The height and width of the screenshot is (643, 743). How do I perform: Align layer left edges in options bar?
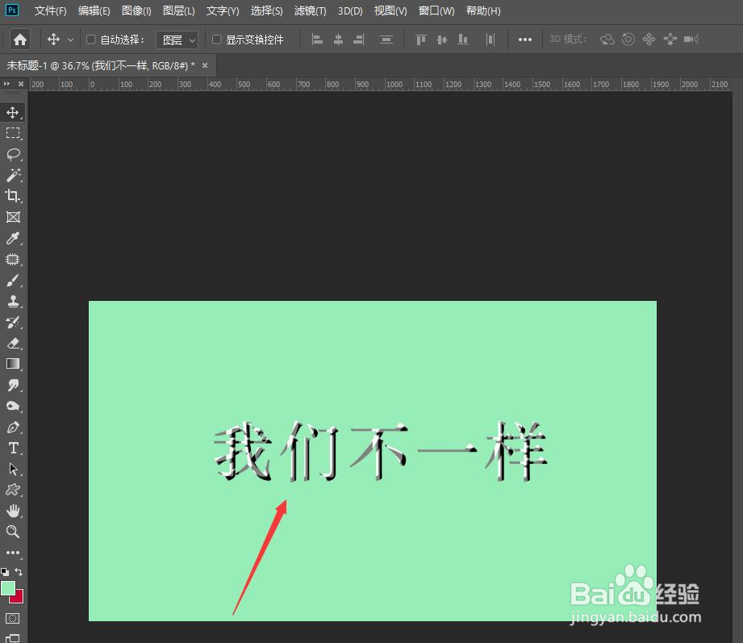pyautogui.click(x=316, y=39)
